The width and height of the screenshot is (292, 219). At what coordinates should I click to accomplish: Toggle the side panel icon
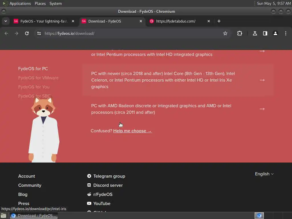[x=265, y=33]
